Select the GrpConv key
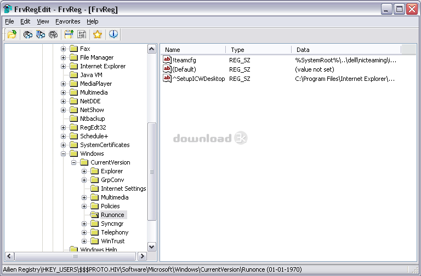The image size is (421, 276). 112,180
